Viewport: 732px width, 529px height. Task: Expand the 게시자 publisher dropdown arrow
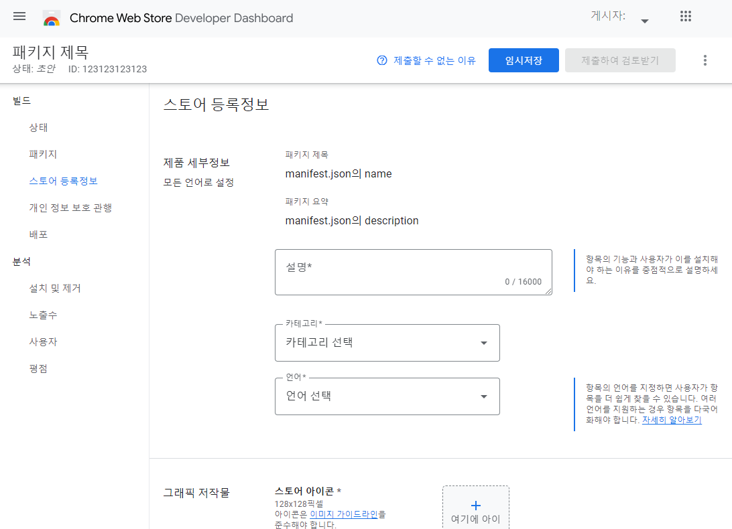point(645,21)
